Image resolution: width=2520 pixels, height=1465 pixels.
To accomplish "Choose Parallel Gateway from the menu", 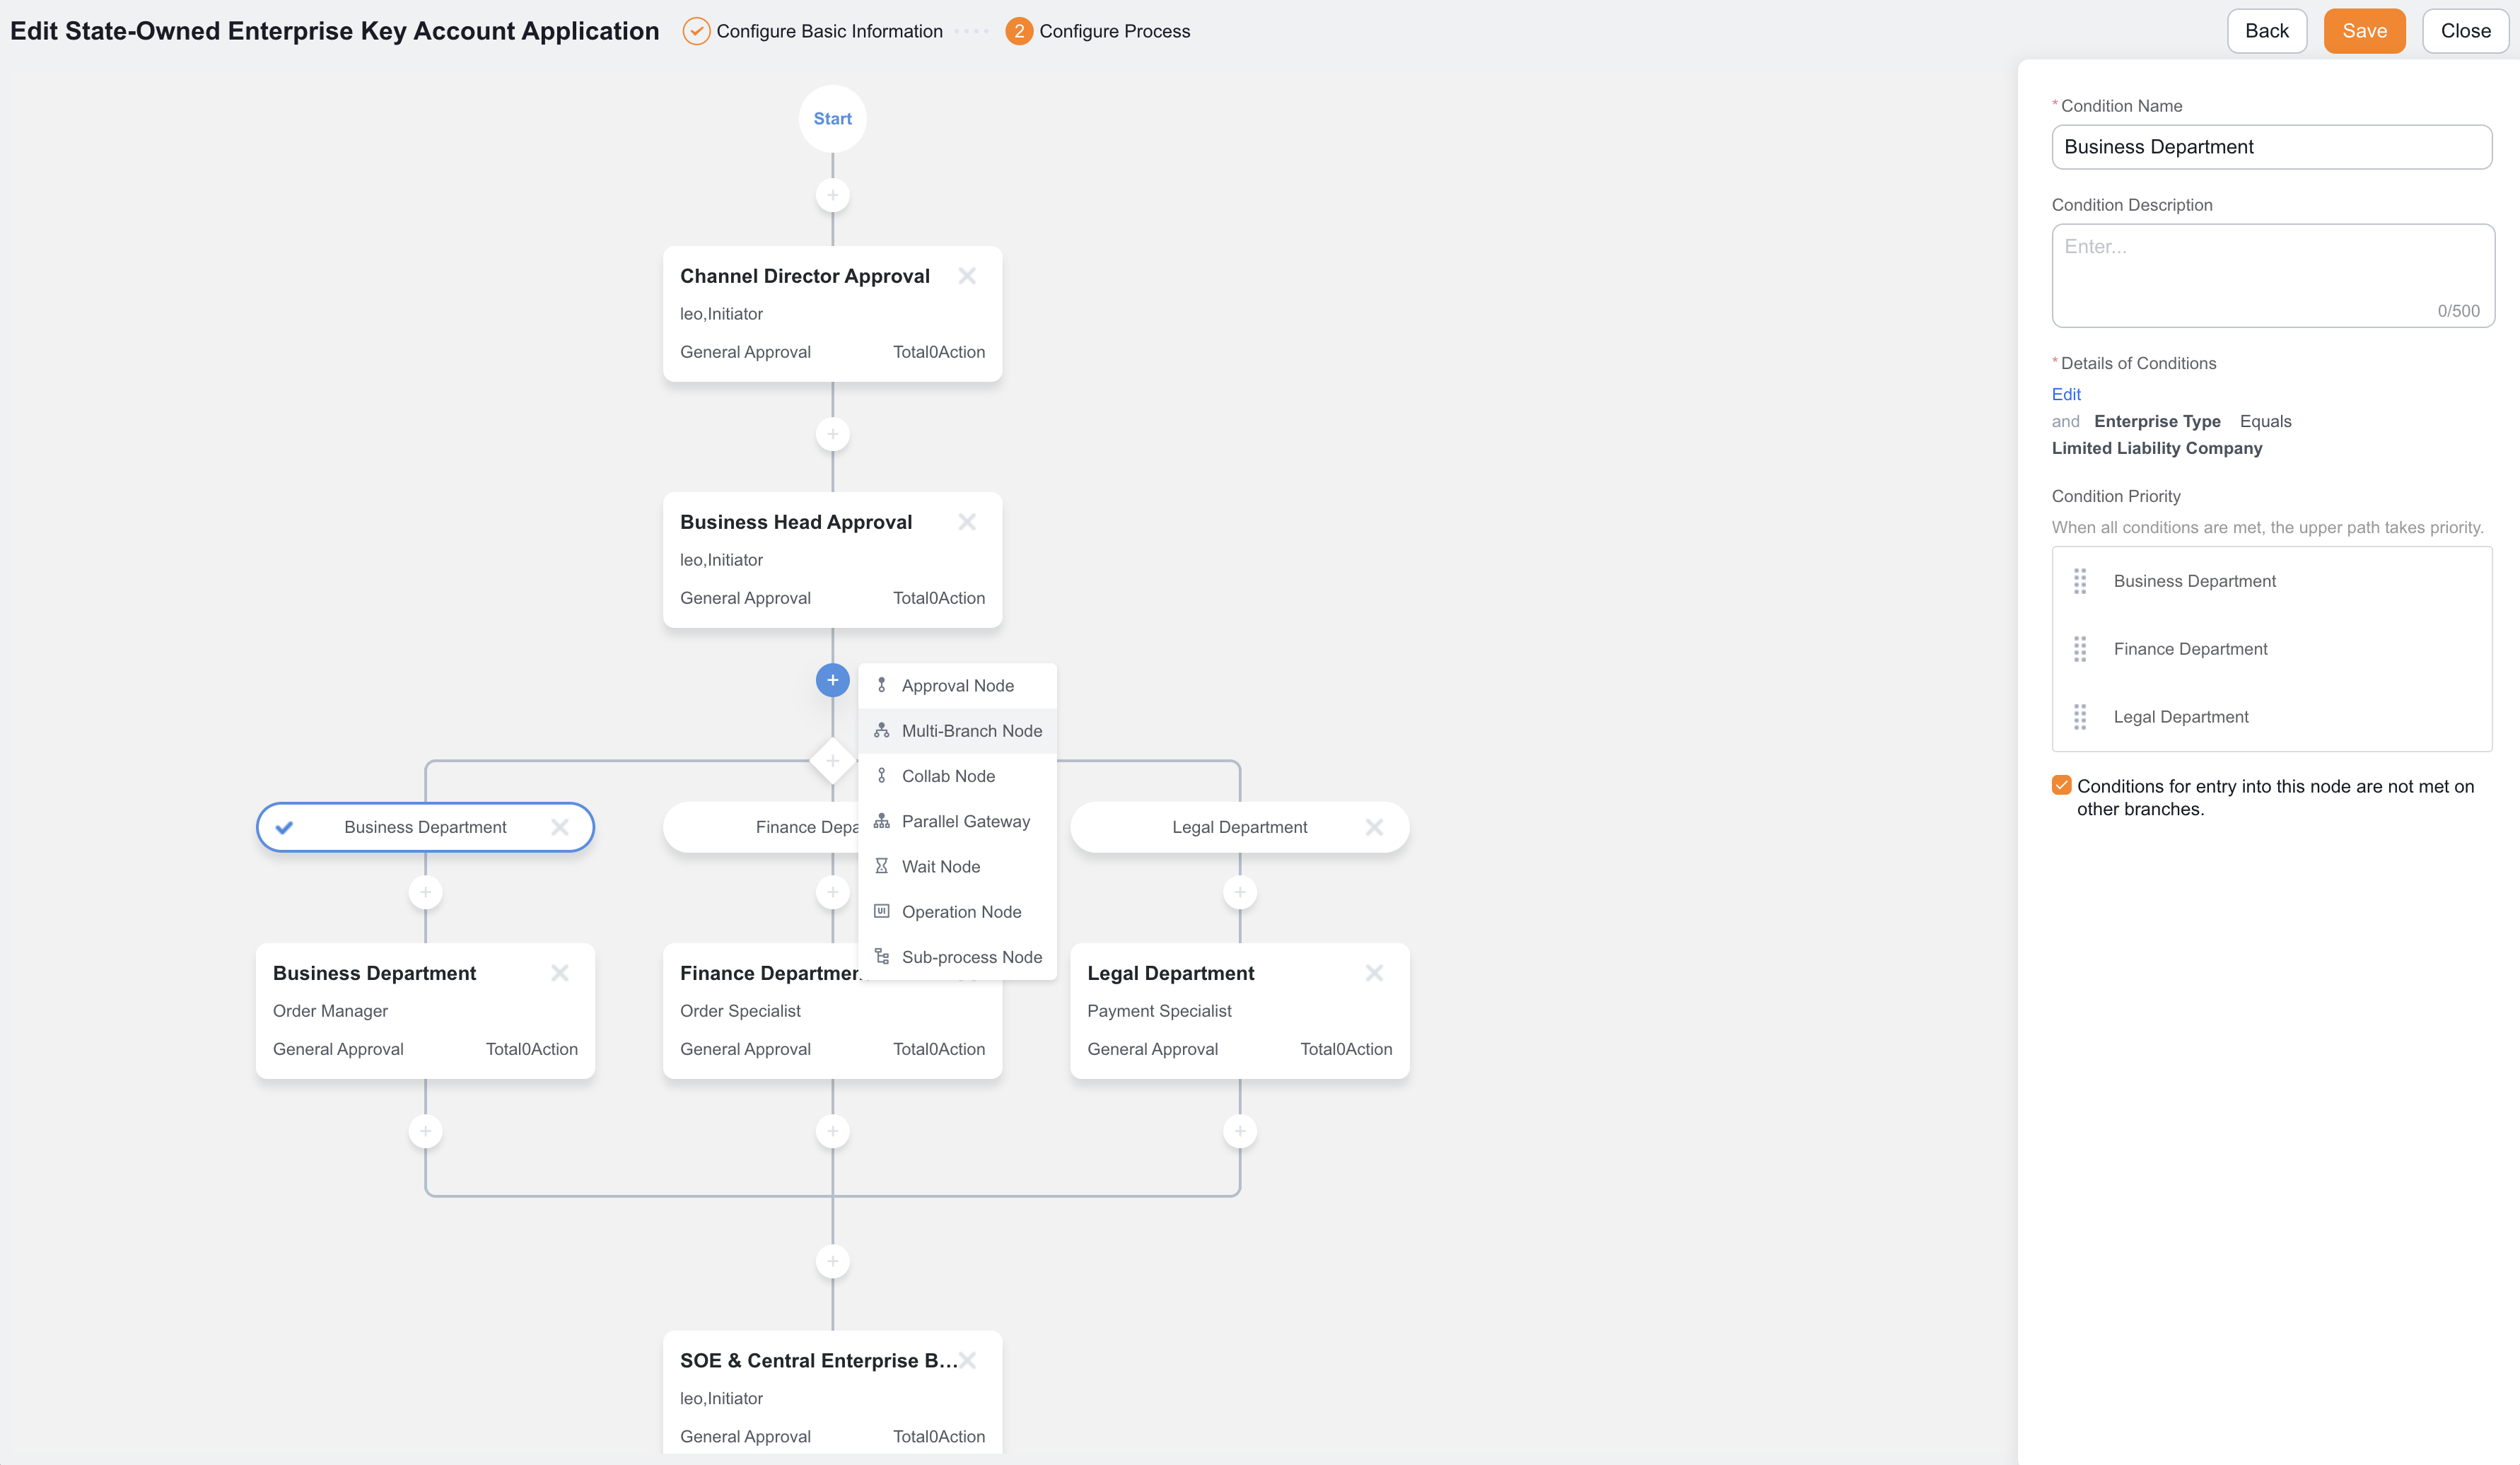I will point(957,821).
